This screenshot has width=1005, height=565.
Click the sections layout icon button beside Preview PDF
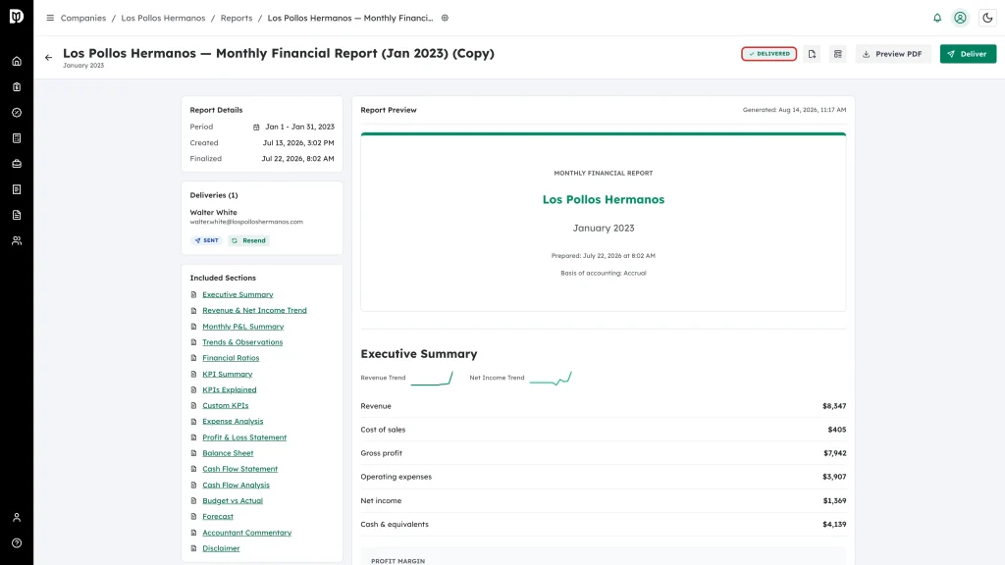(x=838, y=54)
